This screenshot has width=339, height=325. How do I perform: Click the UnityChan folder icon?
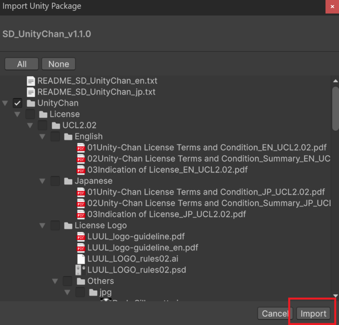[31, 103]
